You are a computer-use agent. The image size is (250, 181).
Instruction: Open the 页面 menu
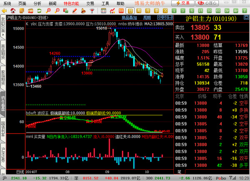(22, 3)
